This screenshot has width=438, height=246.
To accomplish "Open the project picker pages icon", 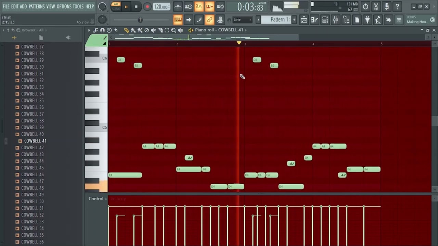I will [357, 20].
